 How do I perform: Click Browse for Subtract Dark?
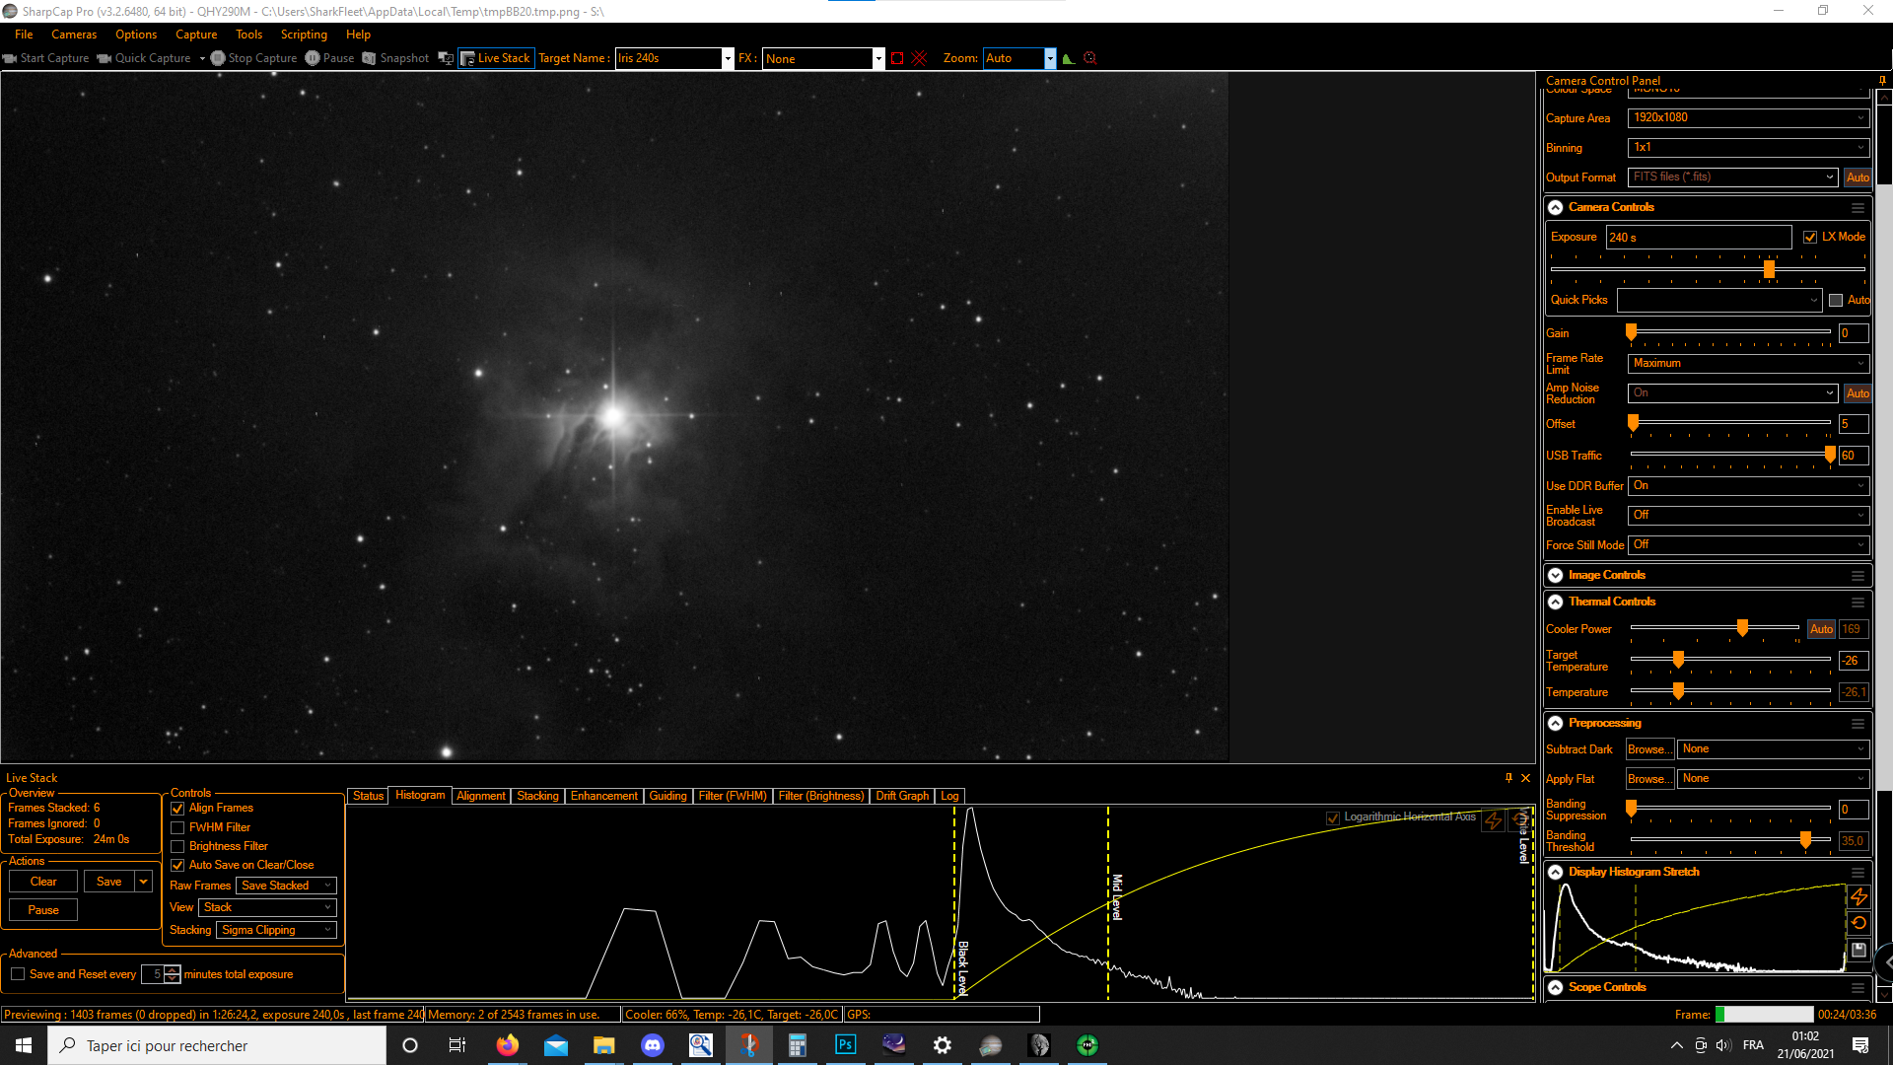[x=1649, y=749]
